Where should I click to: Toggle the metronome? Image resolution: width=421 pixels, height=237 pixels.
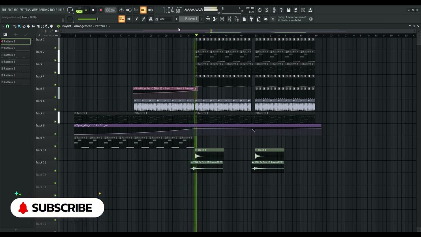pyautogui.click(x=122, y=10)
